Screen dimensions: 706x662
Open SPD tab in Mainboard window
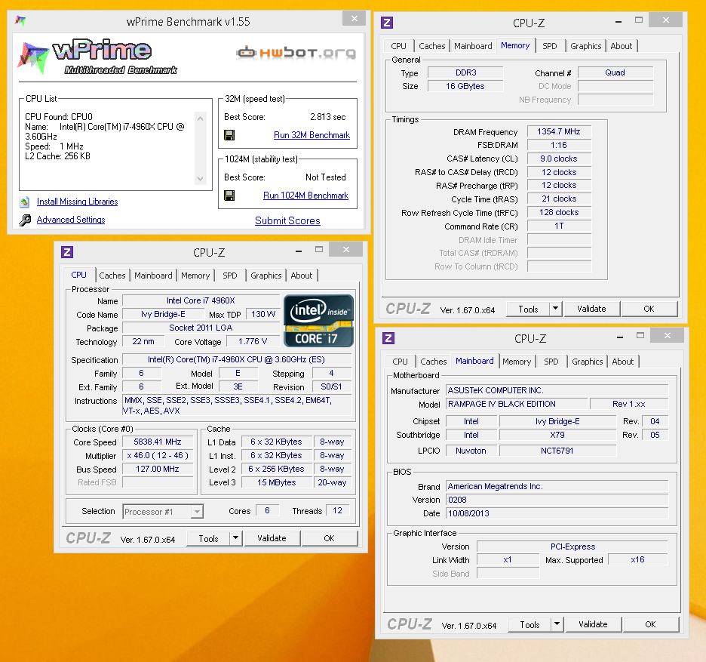[551, 362]
